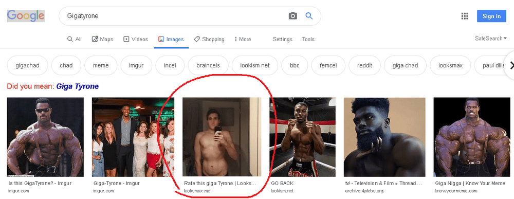Select the looksmax suggestion chip
The width and height of the screenshot is (514, 199).
[450, 66]
